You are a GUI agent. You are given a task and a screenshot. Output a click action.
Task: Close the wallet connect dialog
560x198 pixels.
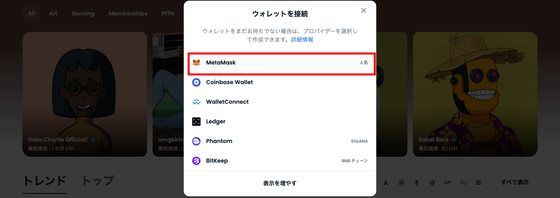coord(363,11)
